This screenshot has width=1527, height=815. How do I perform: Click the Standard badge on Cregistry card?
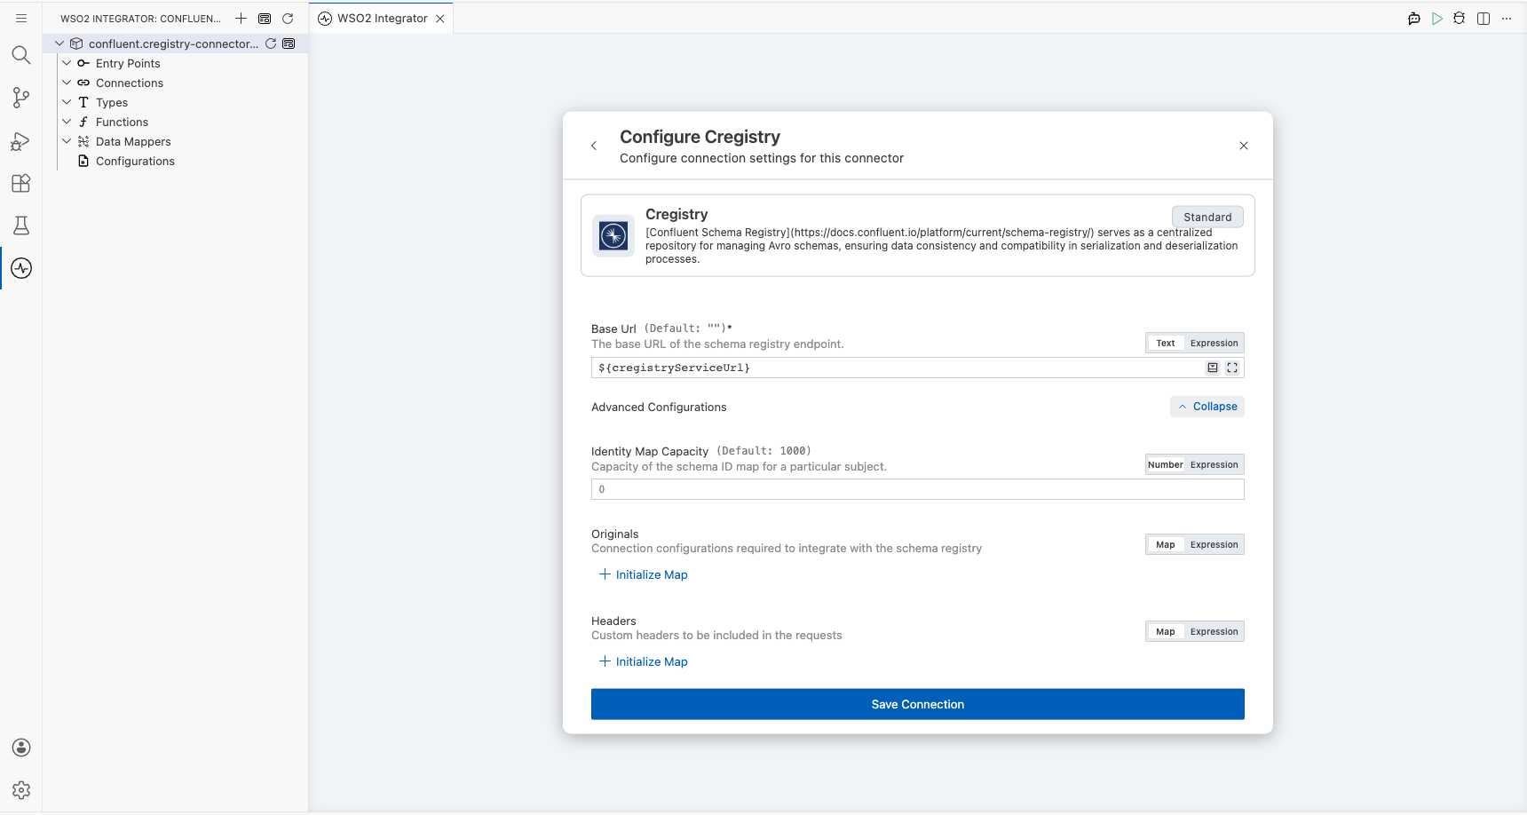(1207, 217)
